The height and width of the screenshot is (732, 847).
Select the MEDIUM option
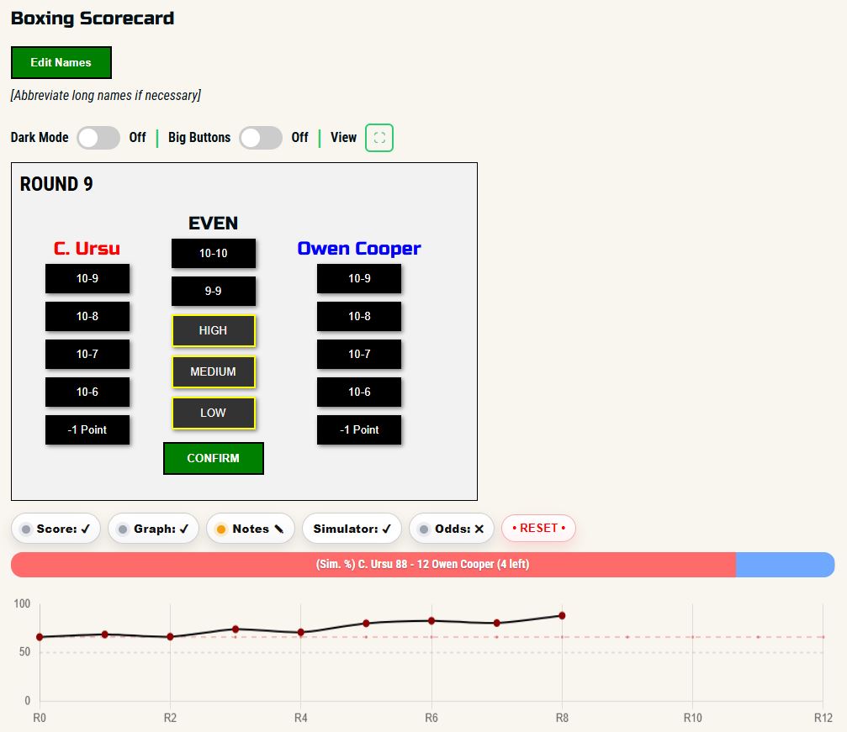[x=213, y=371]
